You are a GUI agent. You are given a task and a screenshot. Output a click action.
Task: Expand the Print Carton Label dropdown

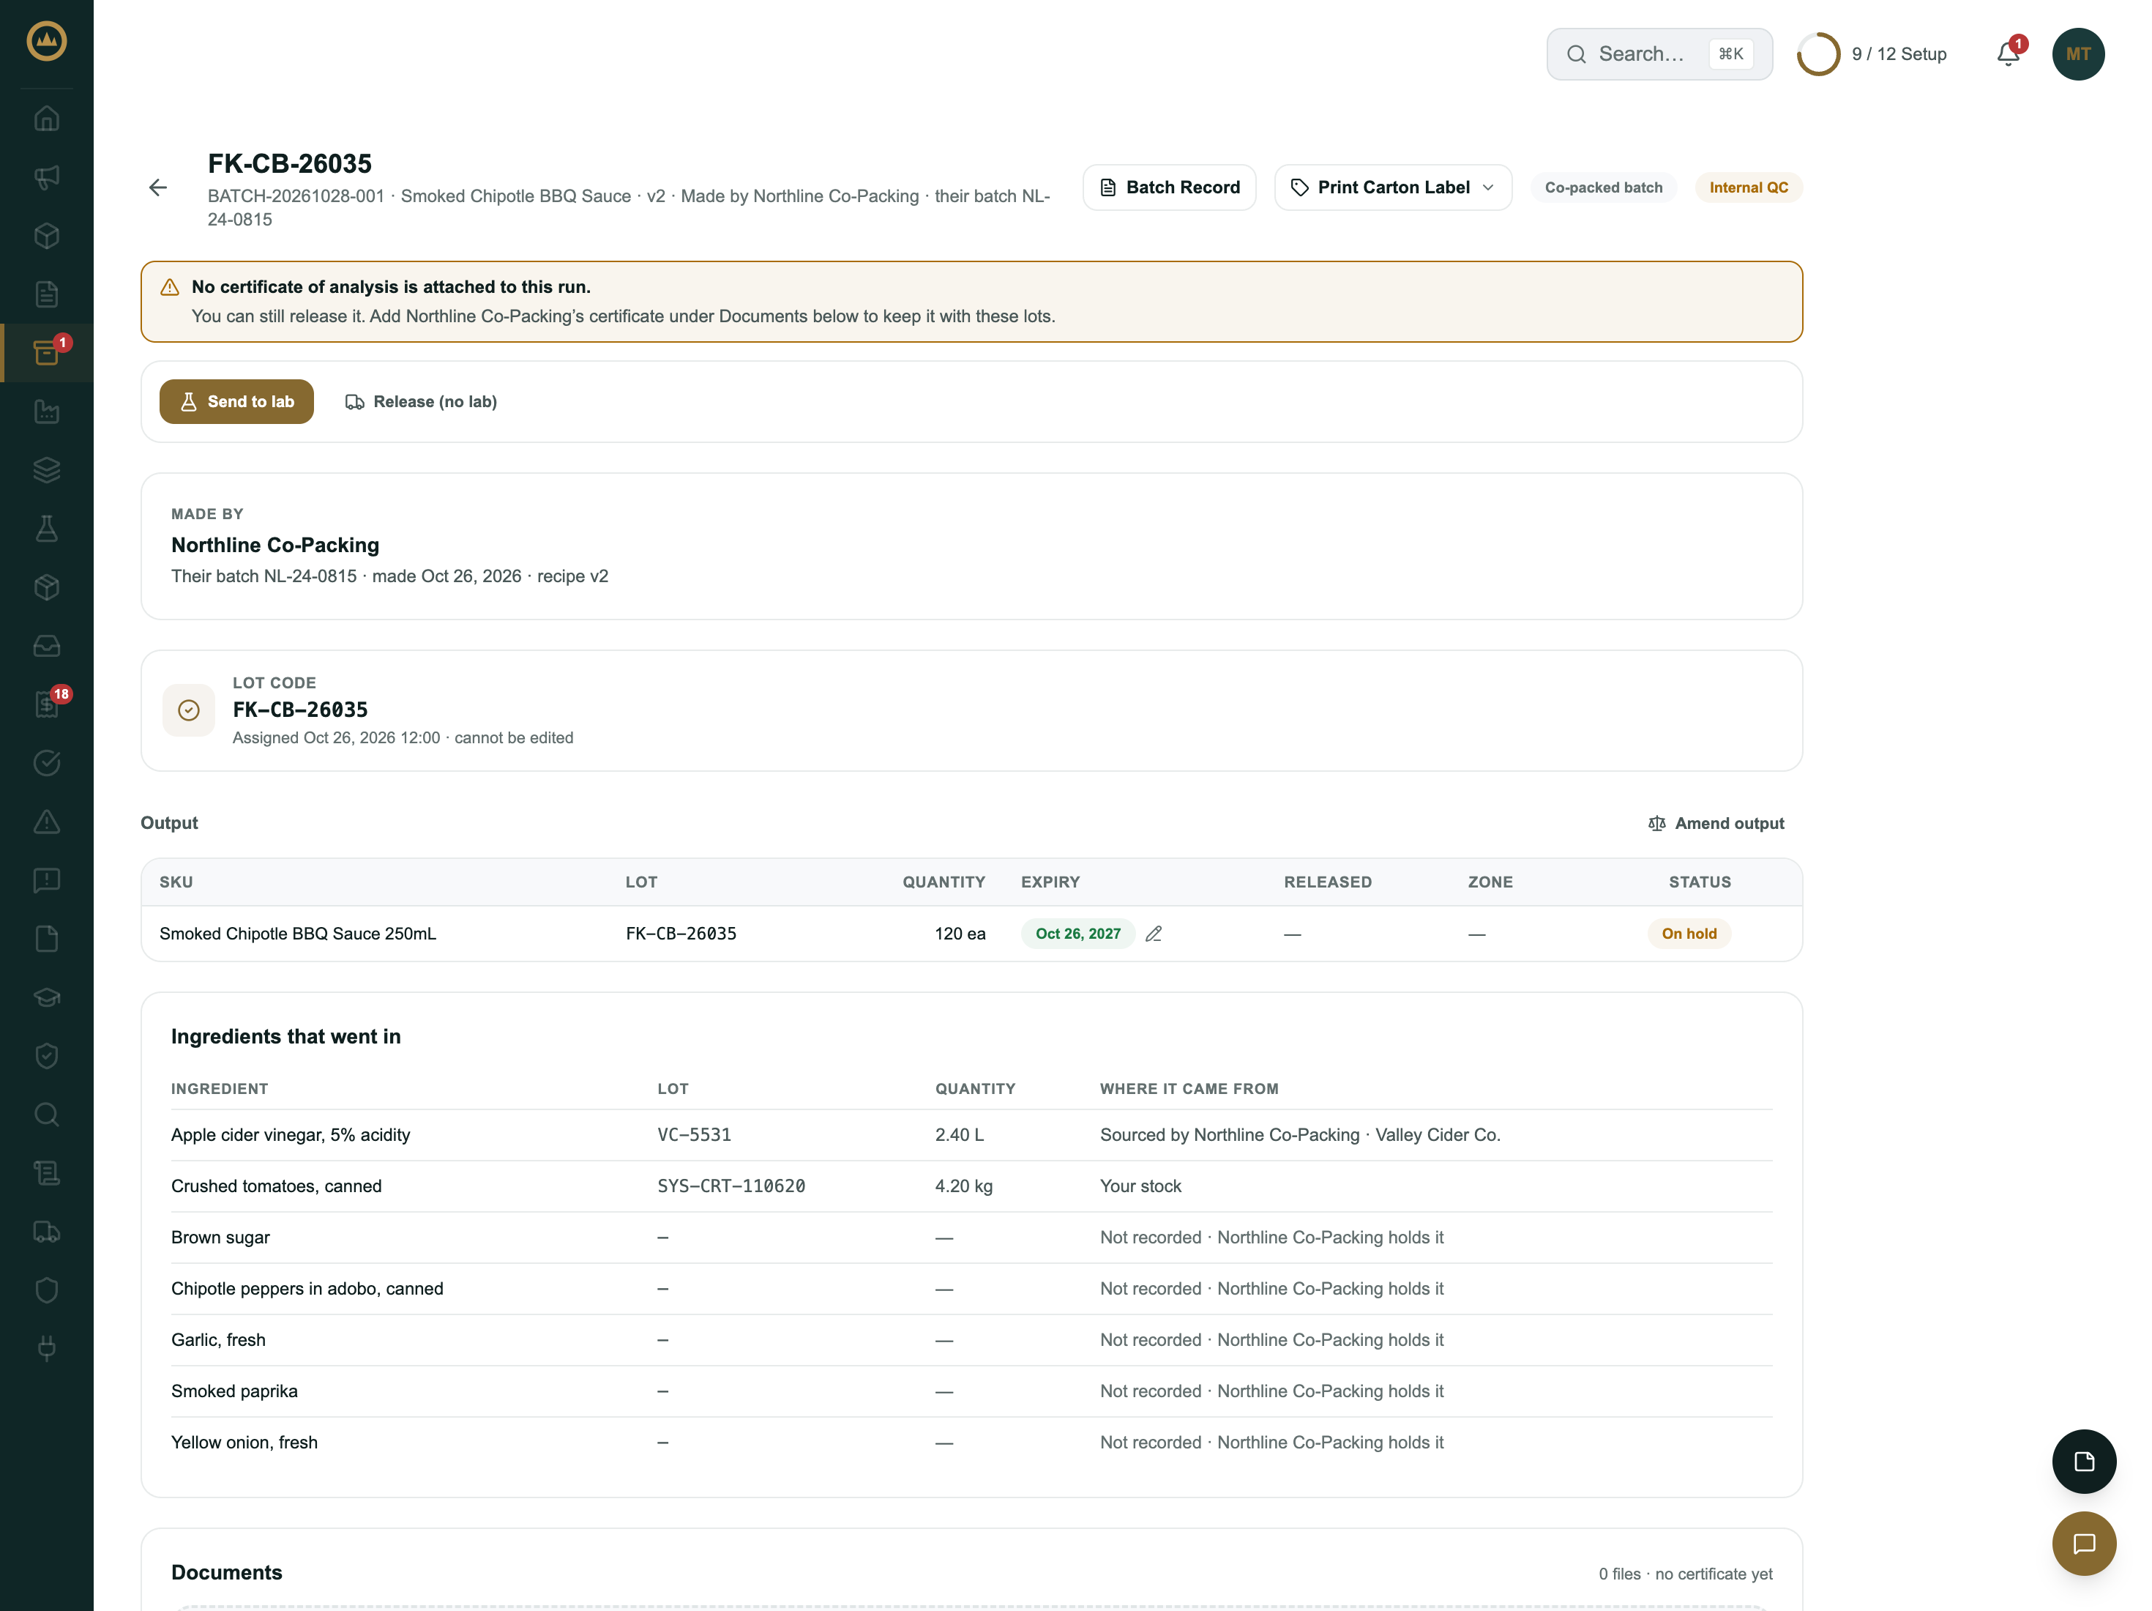1393,188
